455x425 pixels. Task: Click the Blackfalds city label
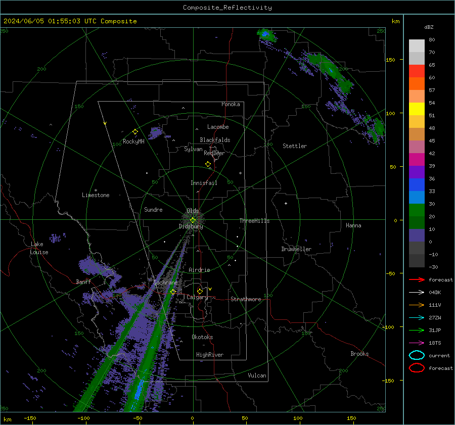tap(215, 140)
